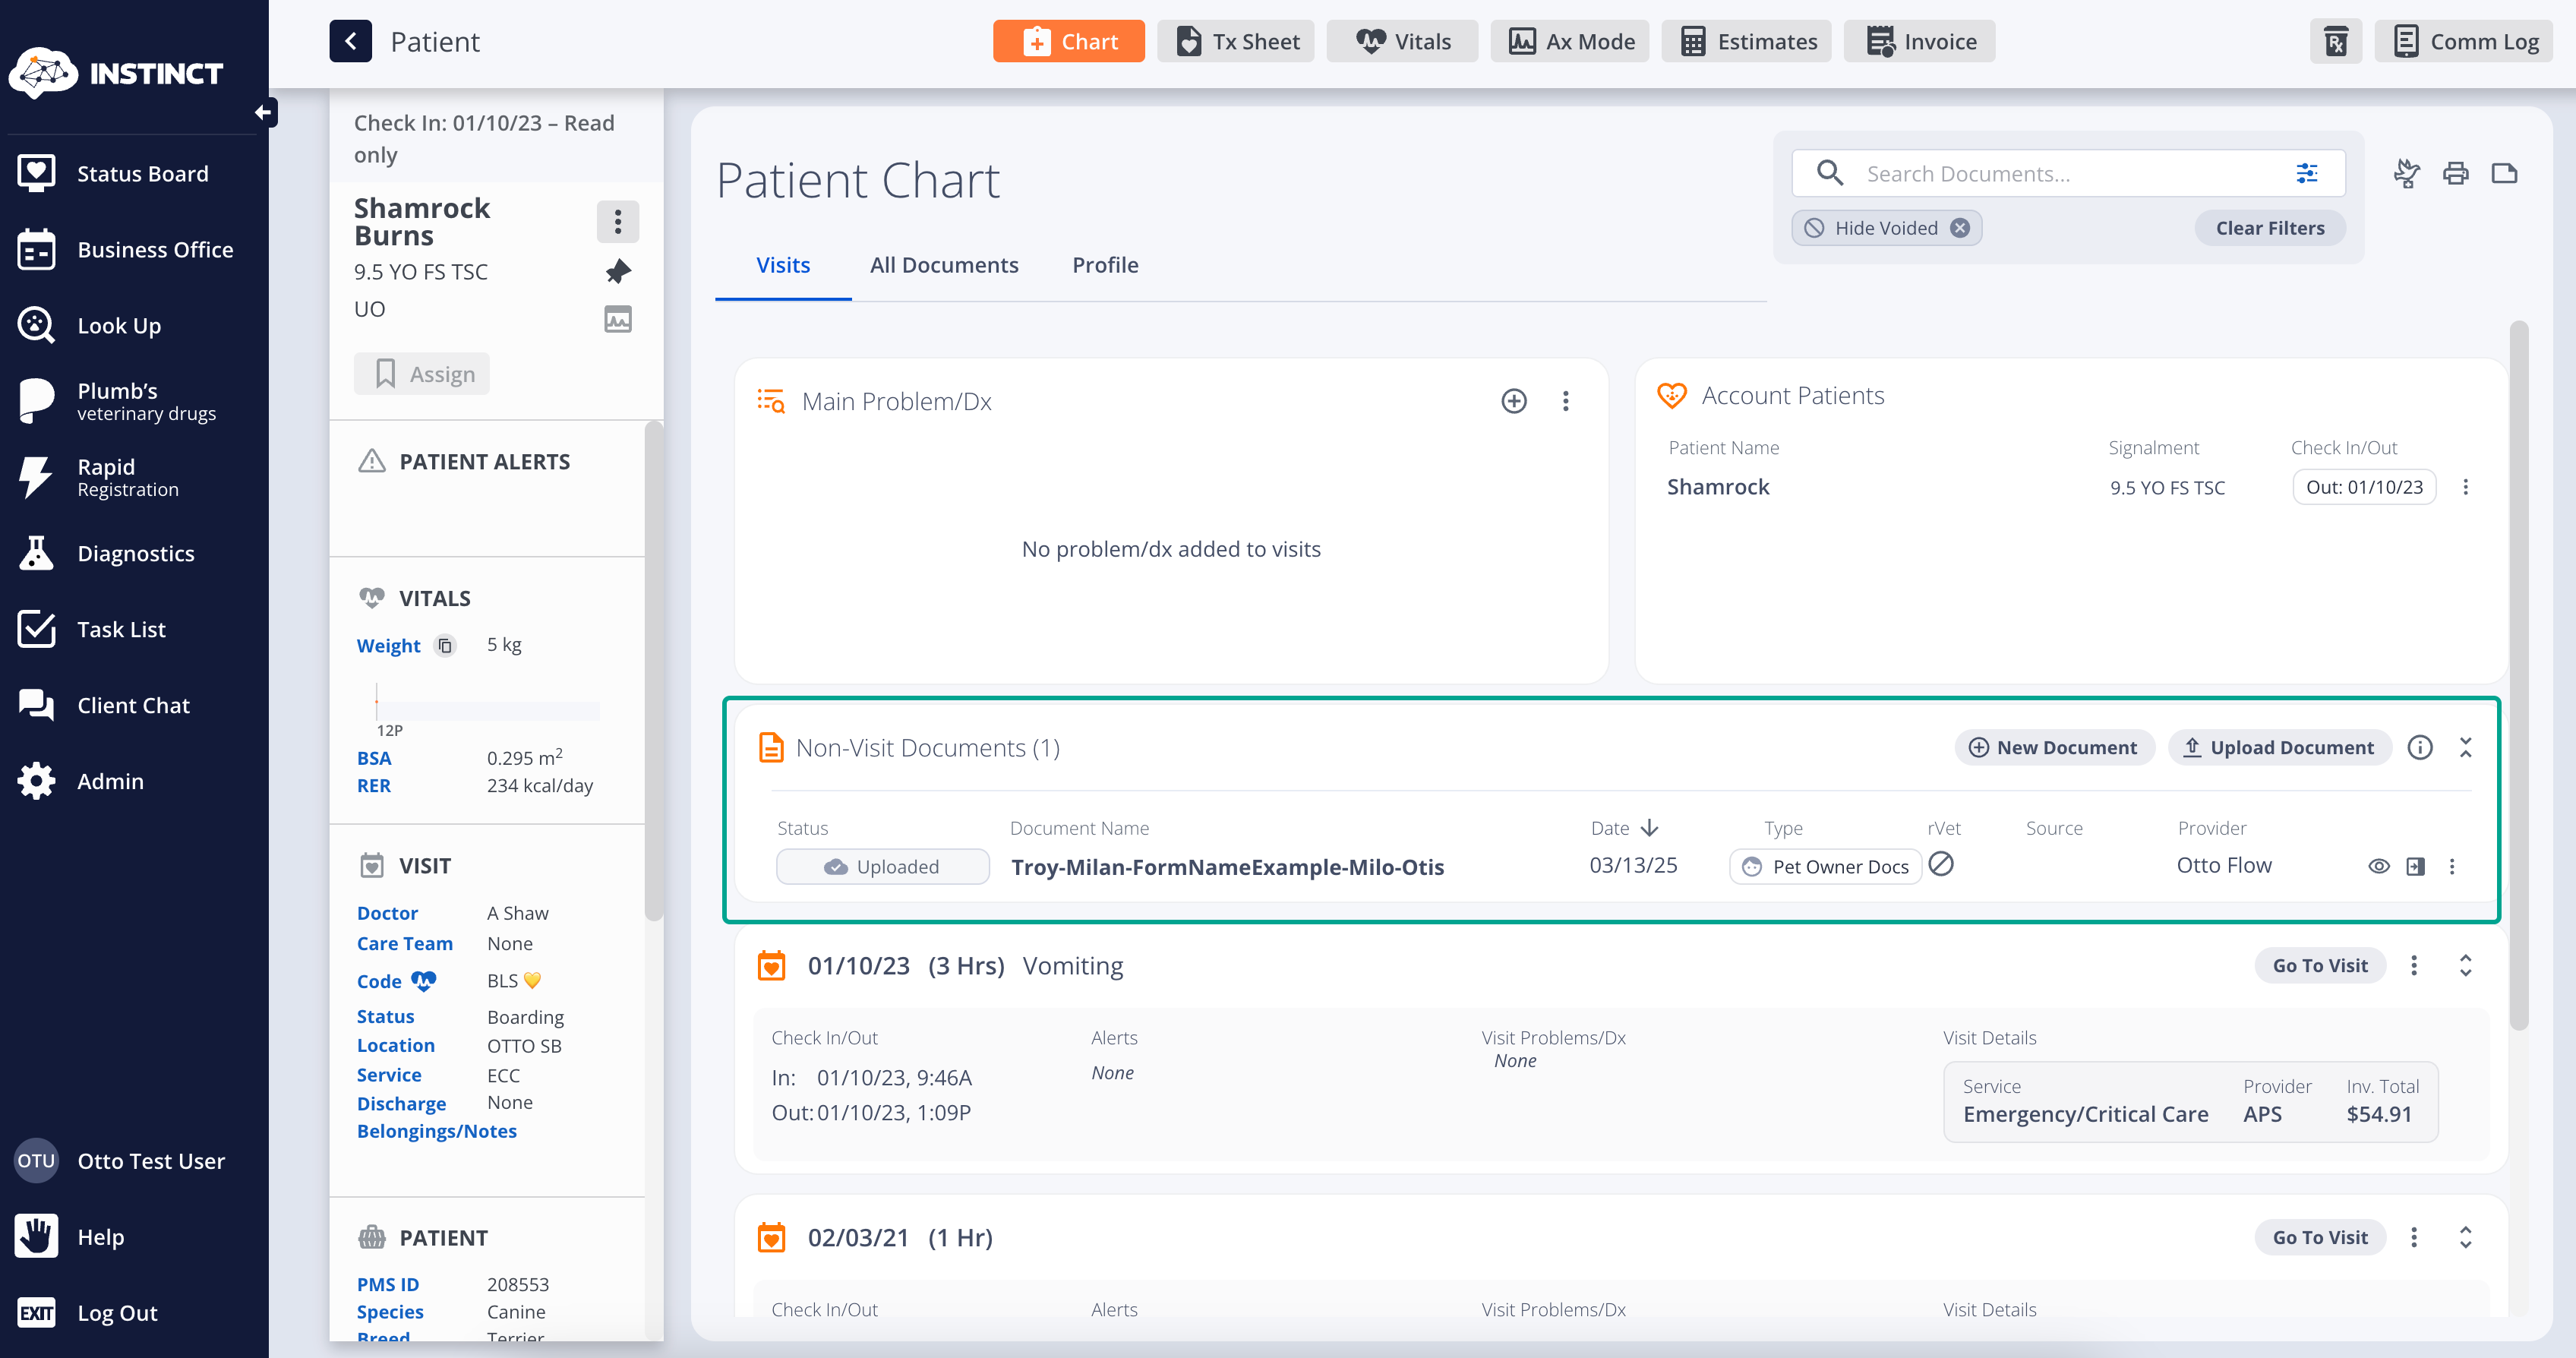The width and height of the screenshot is (2576, 1358).
Task: Open Main Problem/Dx more options menu
Action: 1565,401
